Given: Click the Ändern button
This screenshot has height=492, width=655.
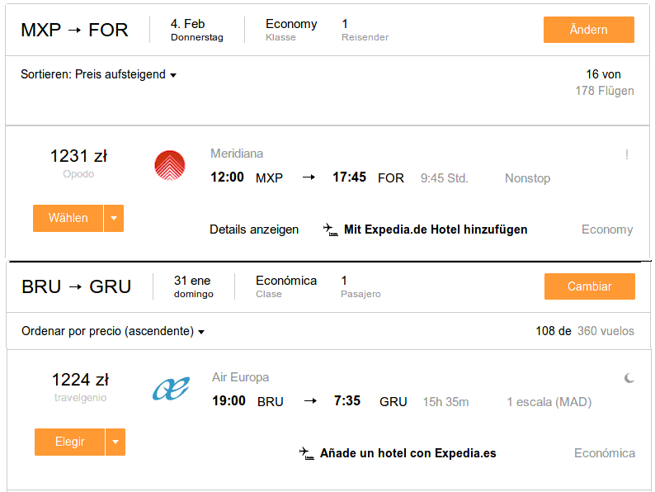Looking at the screenshot, I should (588, 30).
